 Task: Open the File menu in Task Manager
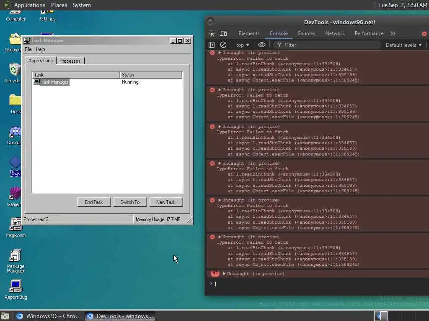click(x=28, y=49)
